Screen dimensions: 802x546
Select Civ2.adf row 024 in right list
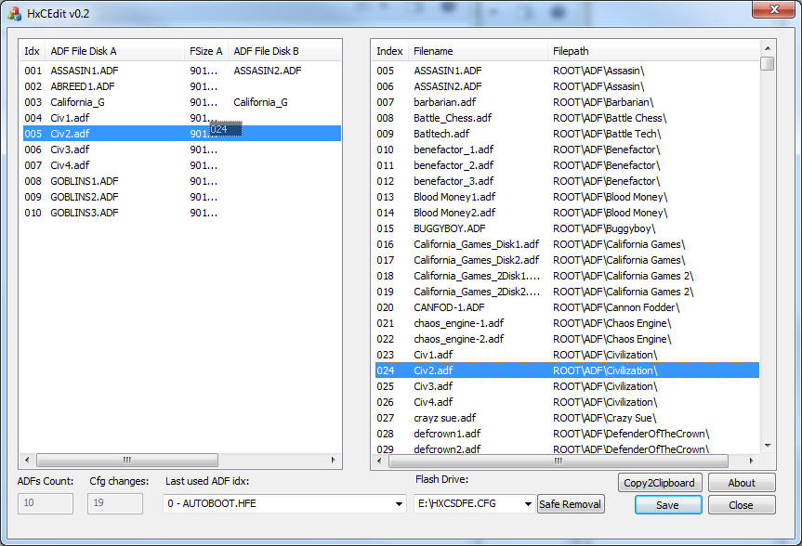click(567, 370)
